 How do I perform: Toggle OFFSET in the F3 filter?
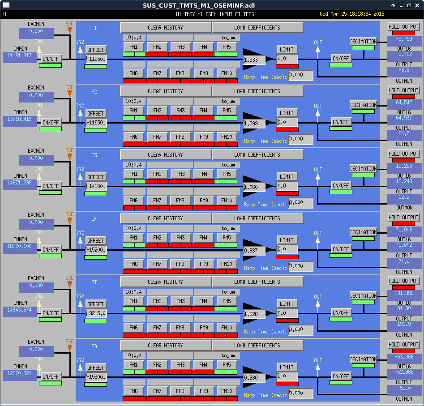pos(95,177)
